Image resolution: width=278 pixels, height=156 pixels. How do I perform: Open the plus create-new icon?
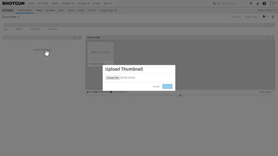(x=251, y=3)
